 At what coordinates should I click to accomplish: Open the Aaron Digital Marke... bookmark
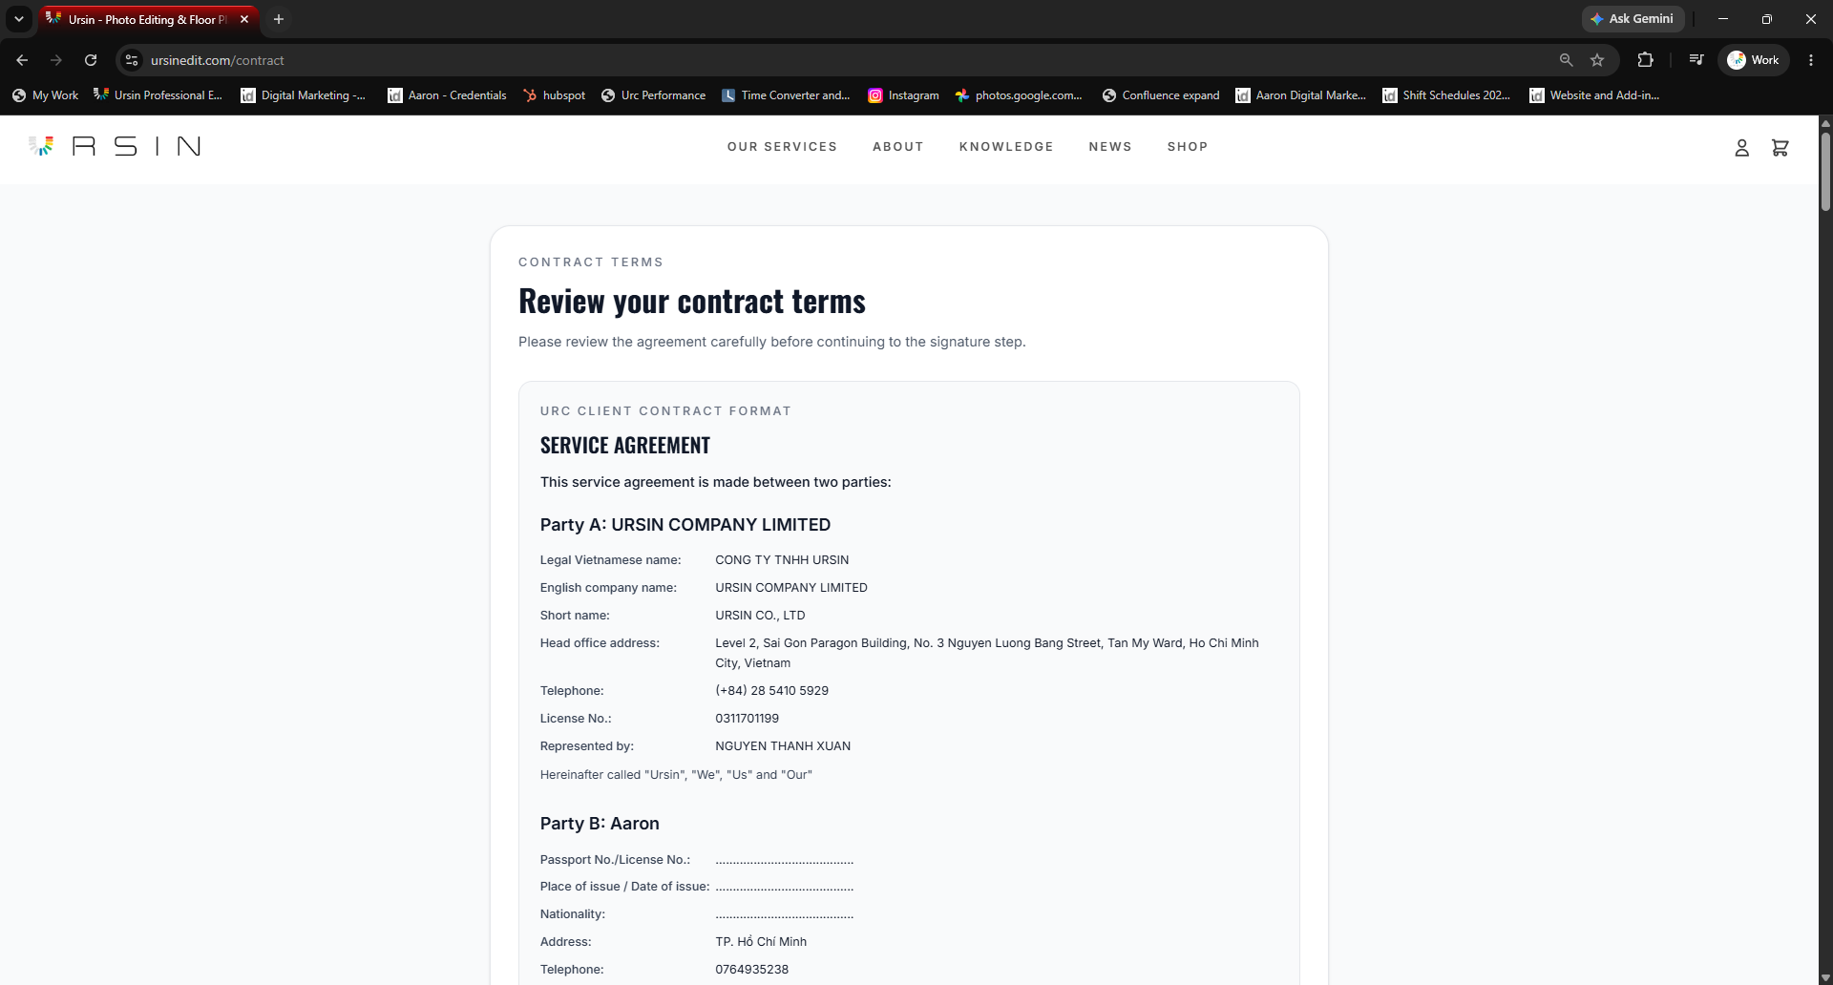pos(1300,95)
